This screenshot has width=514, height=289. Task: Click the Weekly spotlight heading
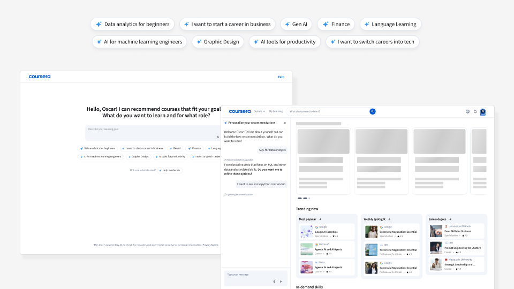click(375, 219)
